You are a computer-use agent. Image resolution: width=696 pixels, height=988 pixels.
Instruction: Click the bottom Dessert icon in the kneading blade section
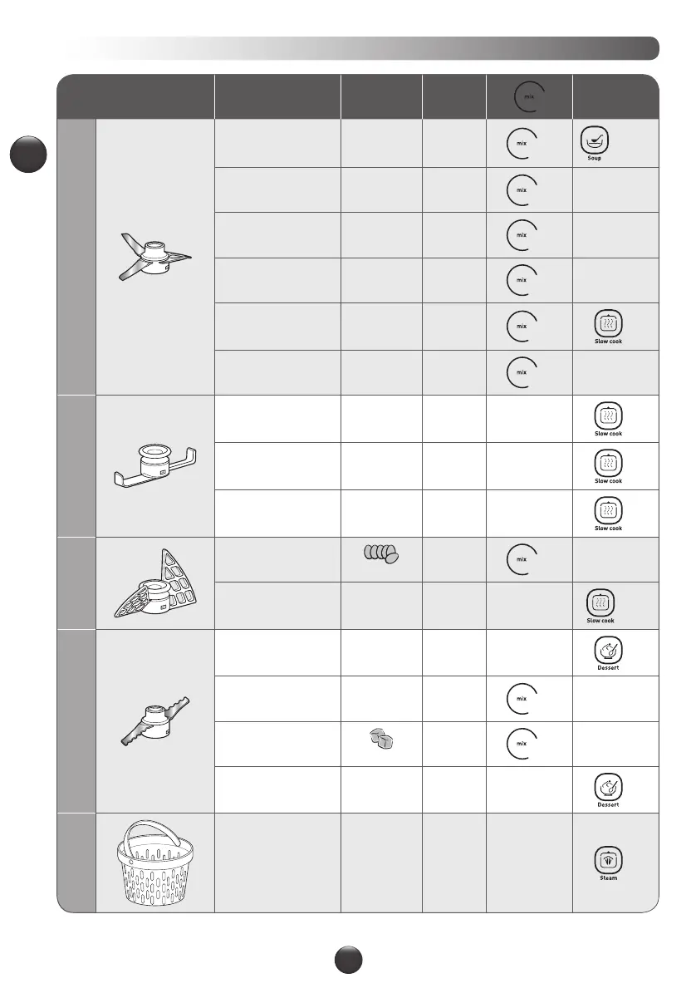608,786
